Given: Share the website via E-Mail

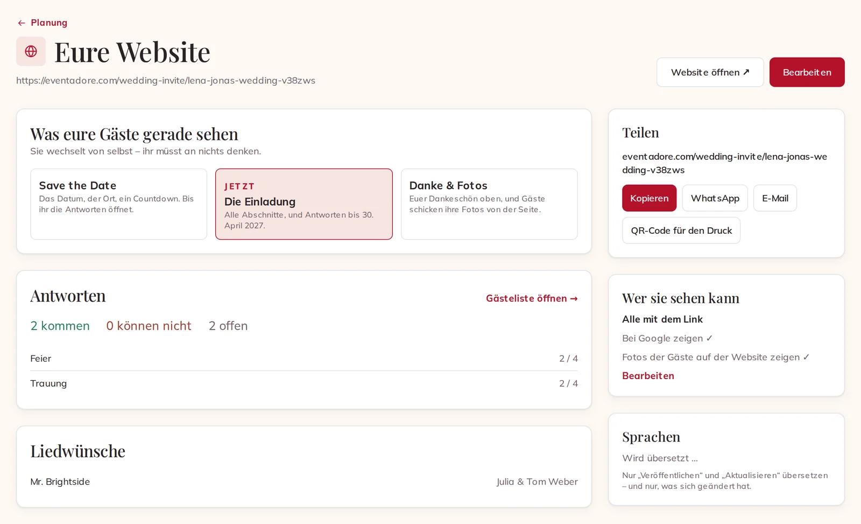Looking at the screenshot, I should point(775,198).
